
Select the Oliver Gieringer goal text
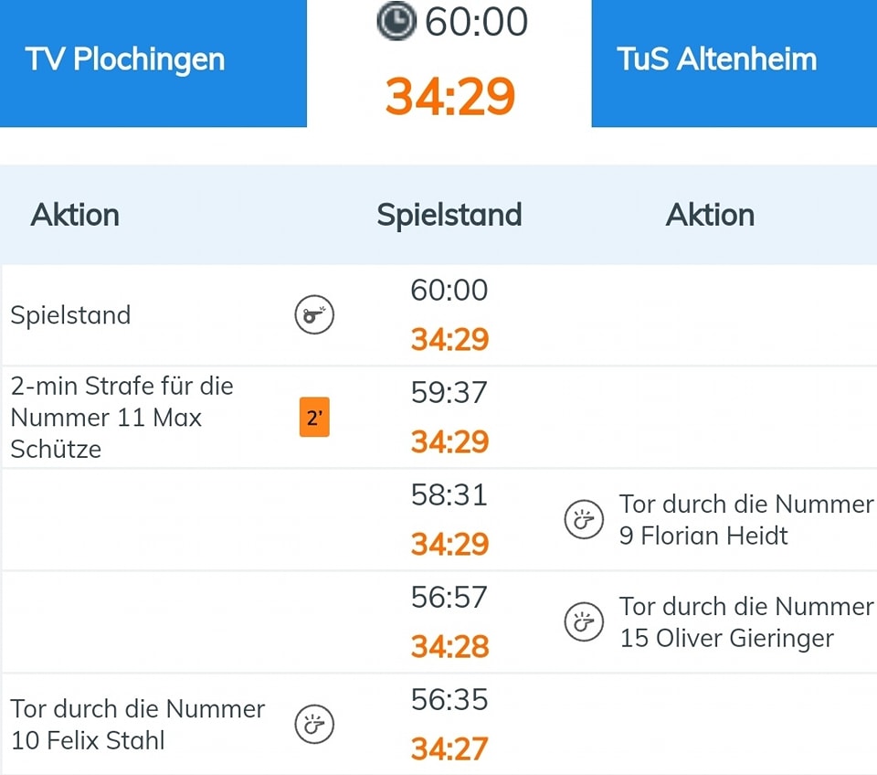[745, 622]
